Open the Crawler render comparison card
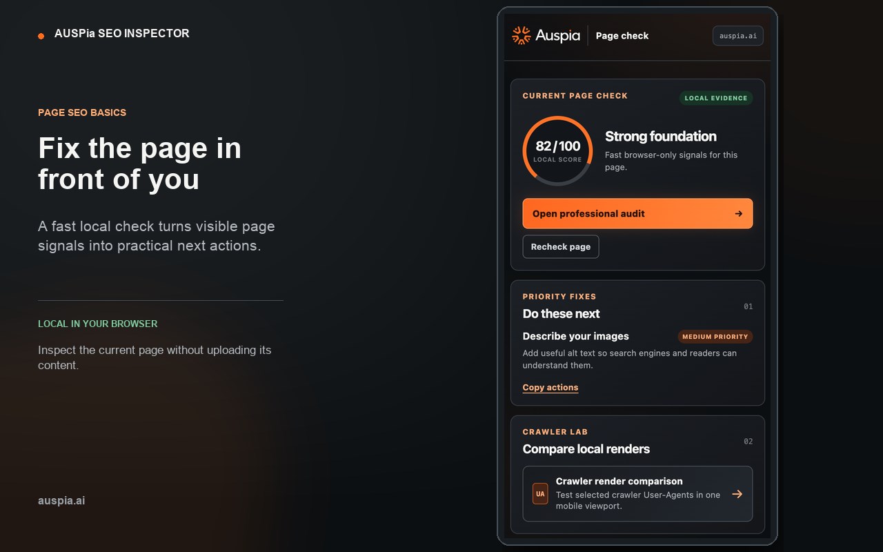 pyautogui.click(x=637, y=494)
